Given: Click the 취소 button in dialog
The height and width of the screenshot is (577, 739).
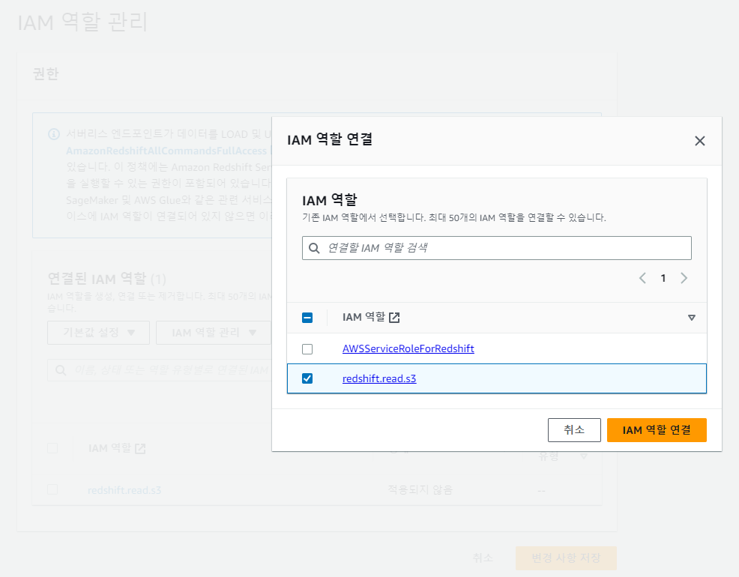Looking at the screenshot, I should coord(574,429).
